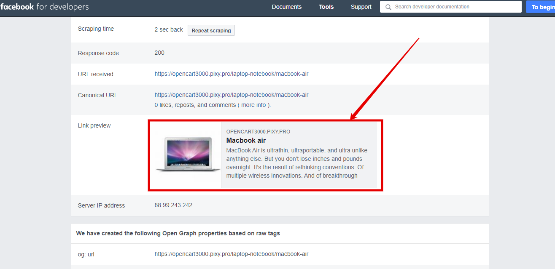Click the URL received label
The image size is (555, 269).
coord(96,74)
